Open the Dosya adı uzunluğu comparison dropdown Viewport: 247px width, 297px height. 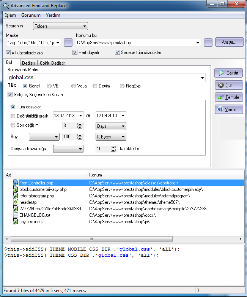coord(68,149)
